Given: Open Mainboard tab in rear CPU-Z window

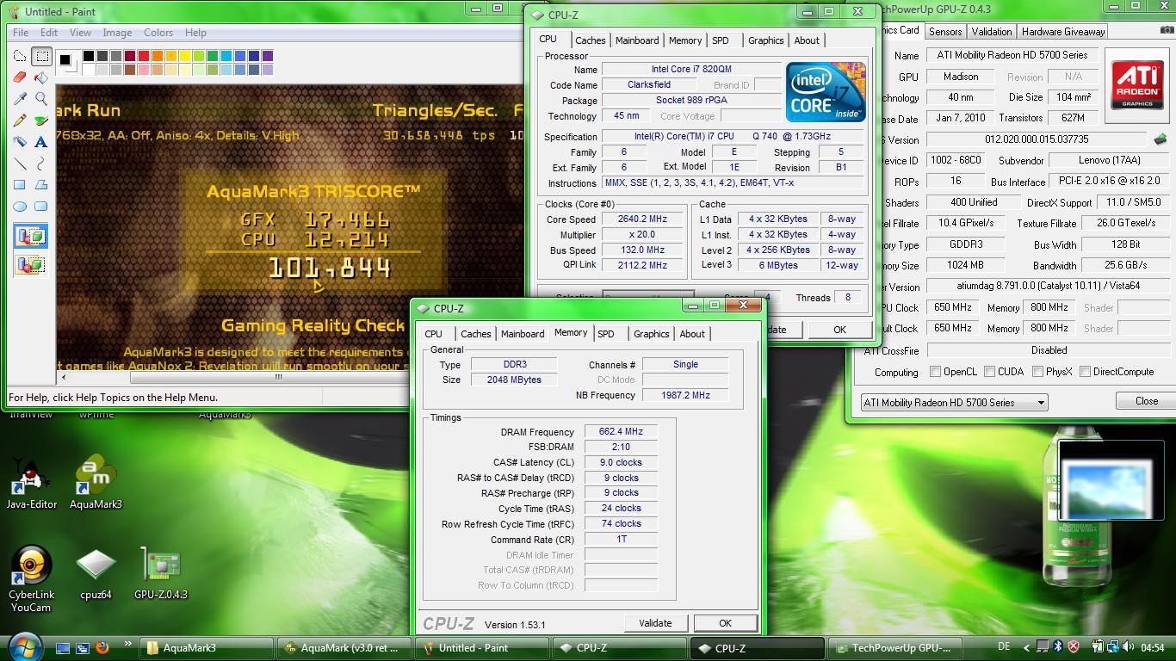Looking at the screenshot, I should (637, 40).
